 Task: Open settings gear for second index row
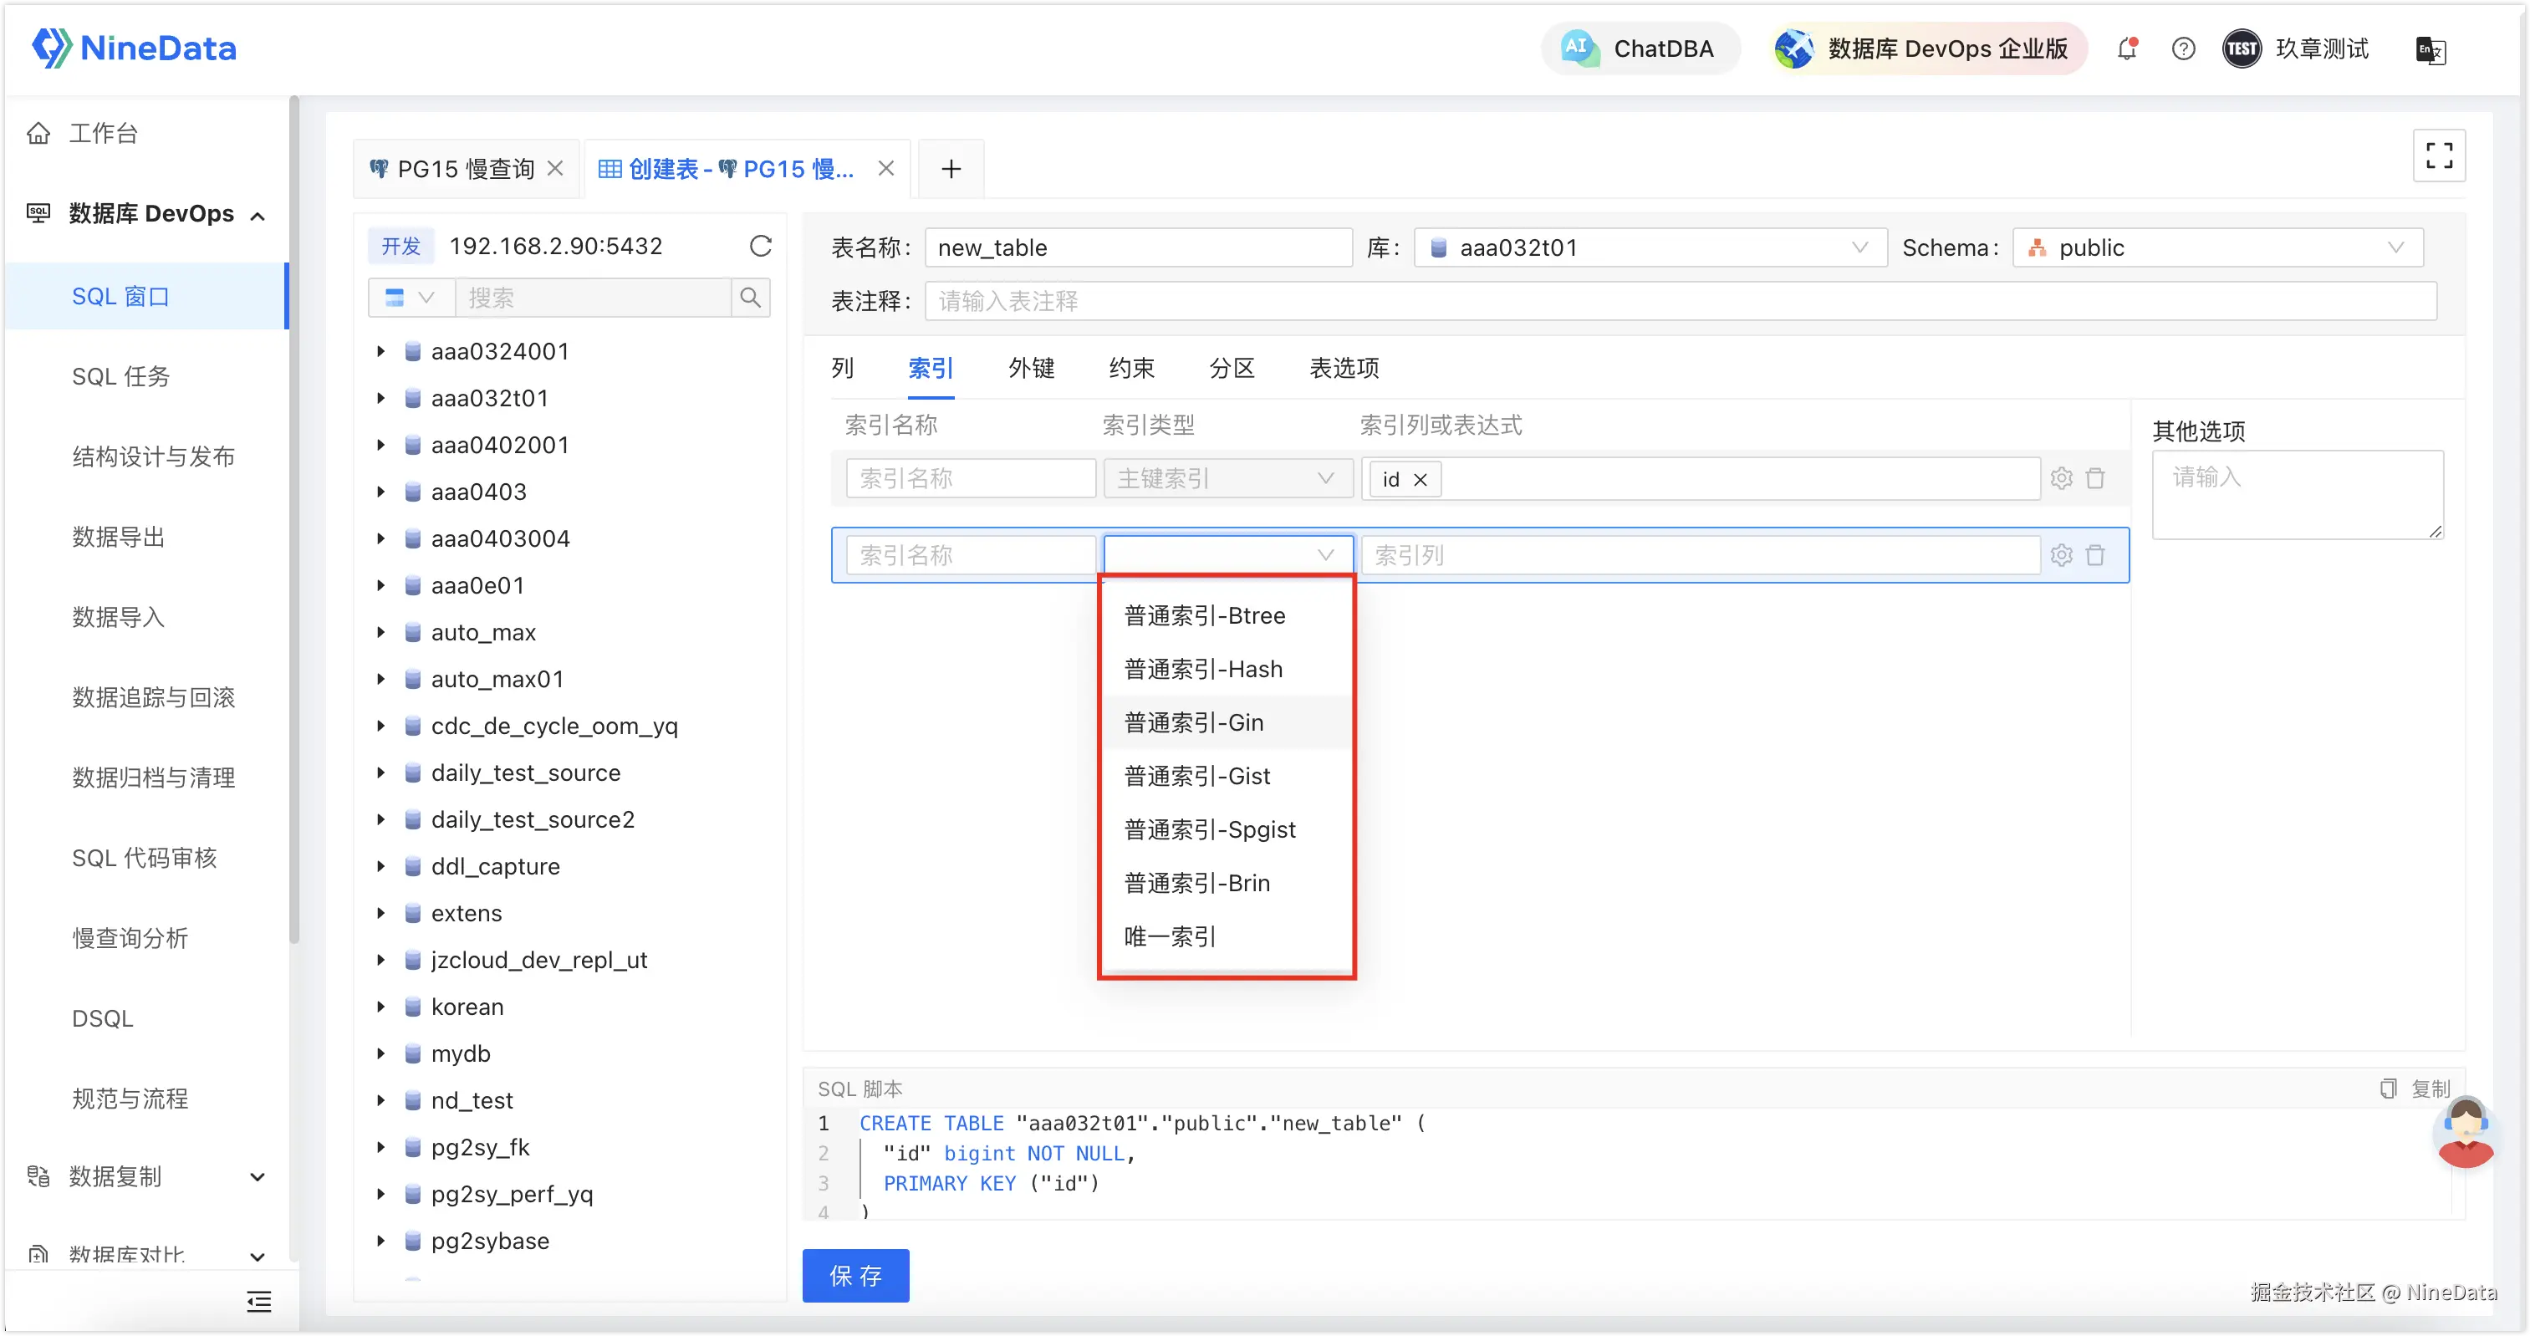pyautogui.click(x=2062, y=555)
